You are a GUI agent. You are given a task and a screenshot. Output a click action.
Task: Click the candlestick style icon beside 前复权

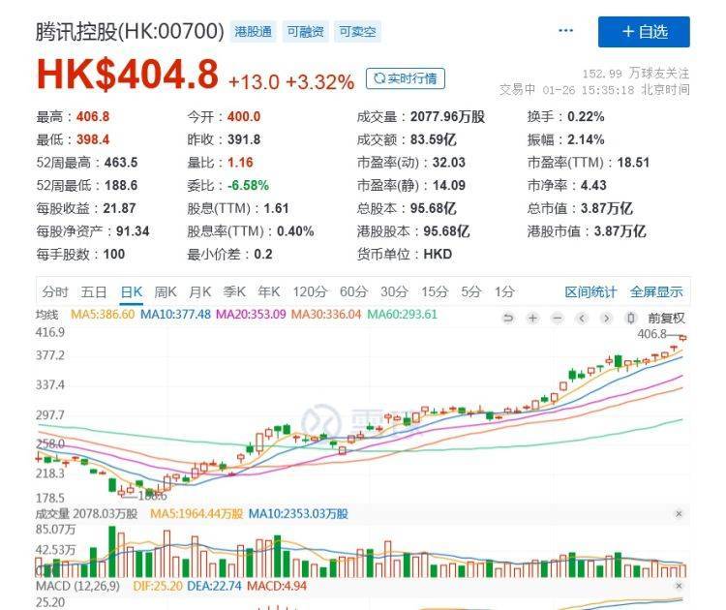coord(630,318)
